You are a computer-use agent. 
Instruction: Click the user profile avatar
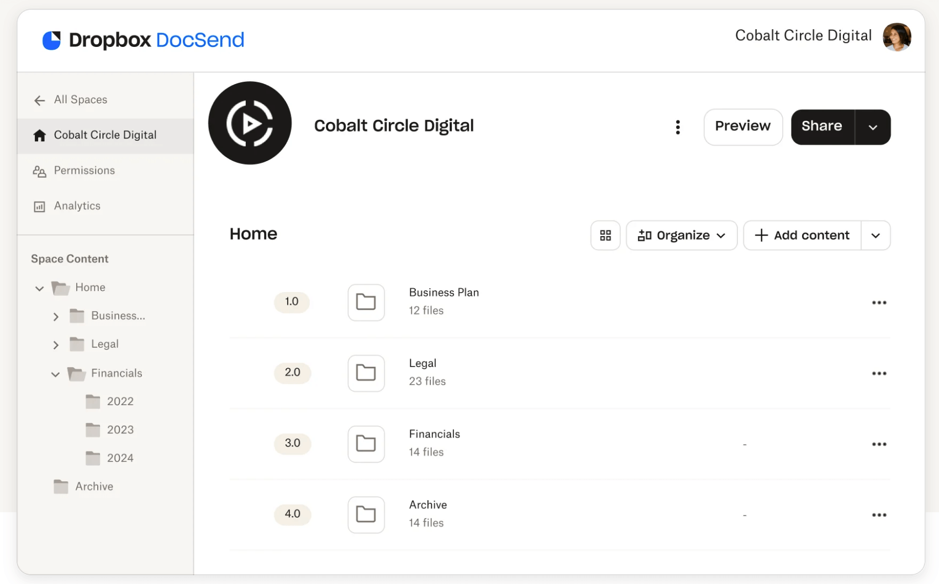click(x=896, y=37)
